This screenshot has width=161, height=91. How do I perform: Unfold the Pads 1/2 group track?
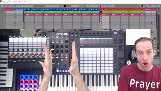(x=41, y=10)
